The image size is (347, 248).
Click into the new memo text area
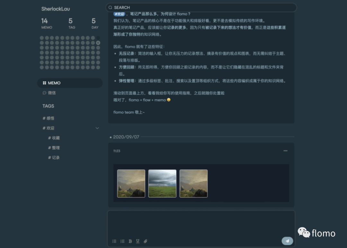tap(201, 224)
